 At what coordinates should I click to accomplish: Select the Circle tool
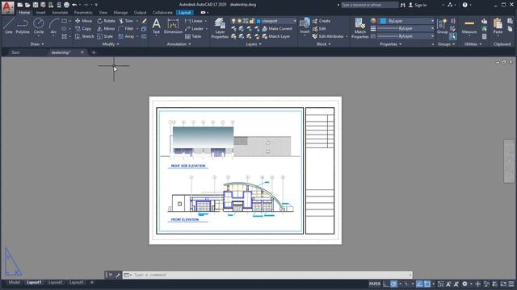pos(39,27)
